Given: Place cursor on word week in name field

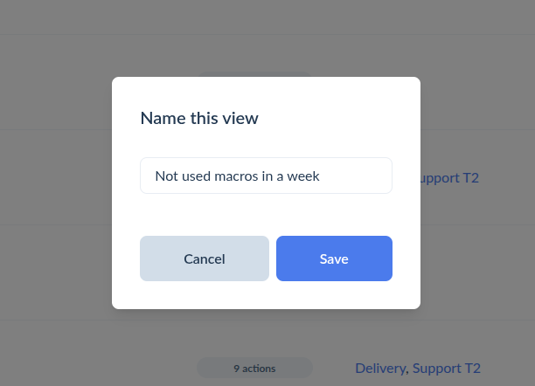Looking at the screenshot, I should 303,176.
